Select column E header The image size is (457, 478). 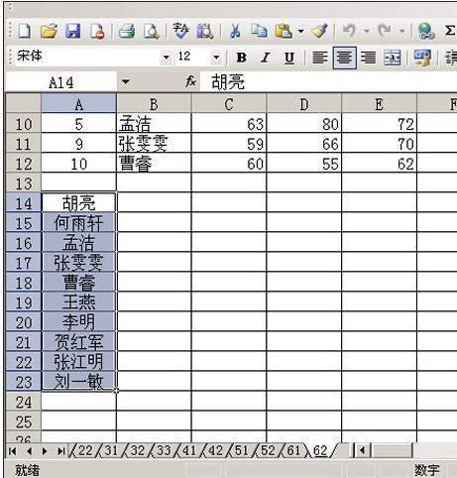tap(379, 104)
